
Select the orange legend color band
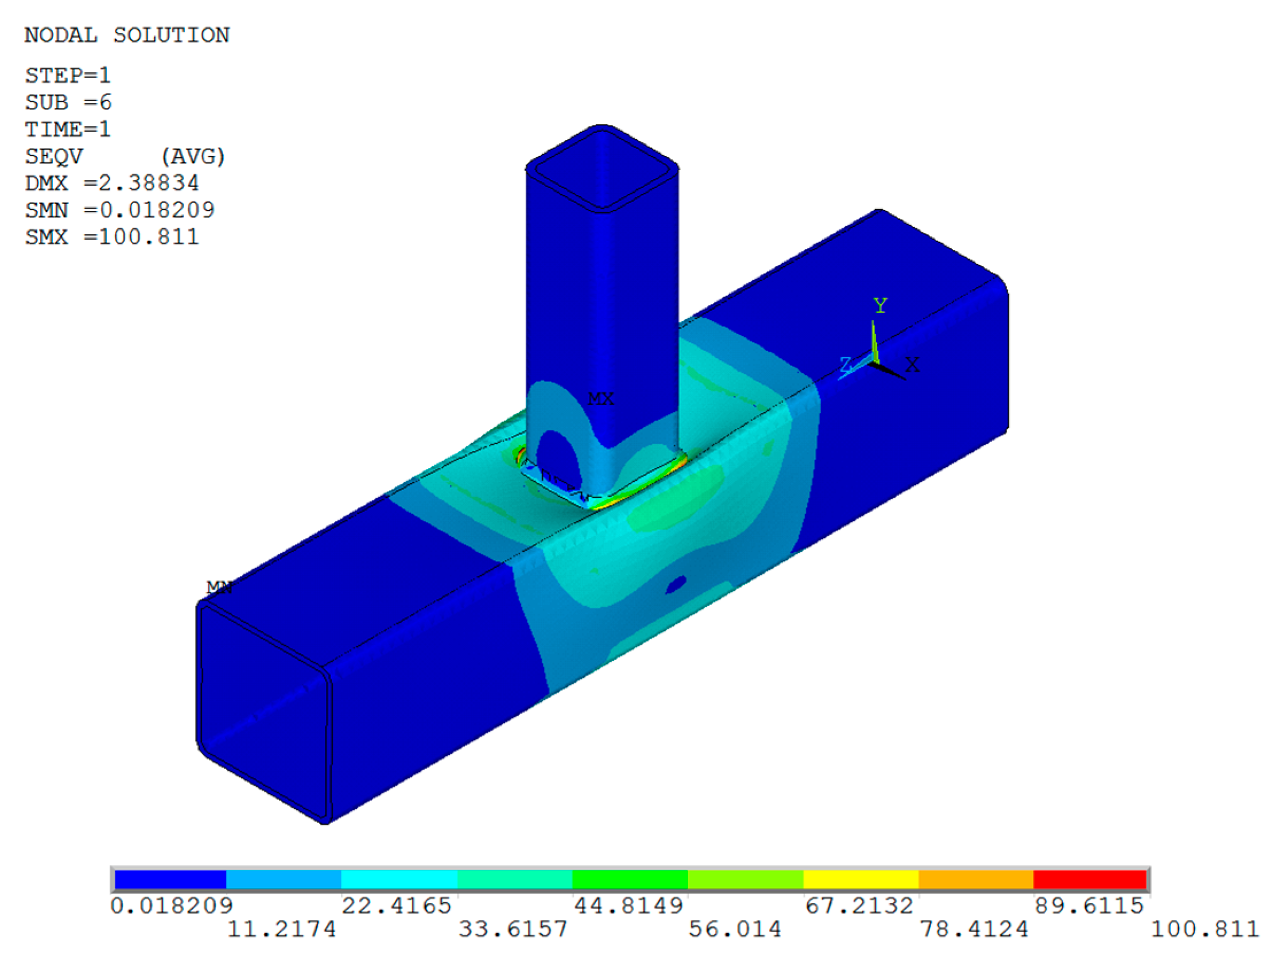[975, 880]
